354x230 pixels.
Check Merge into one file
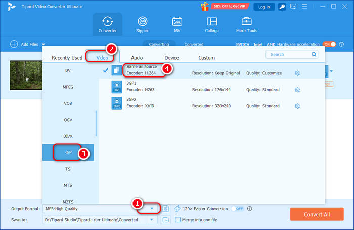coord(178,219)
